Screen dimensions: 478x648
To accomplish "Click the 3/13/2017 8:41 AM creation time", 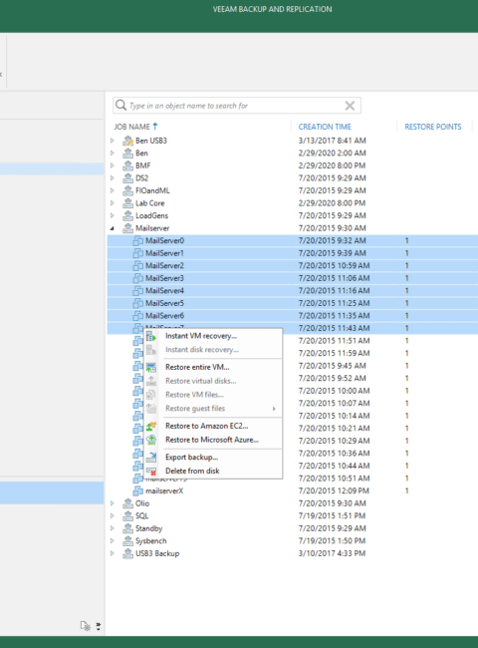I will coord(333,141).
